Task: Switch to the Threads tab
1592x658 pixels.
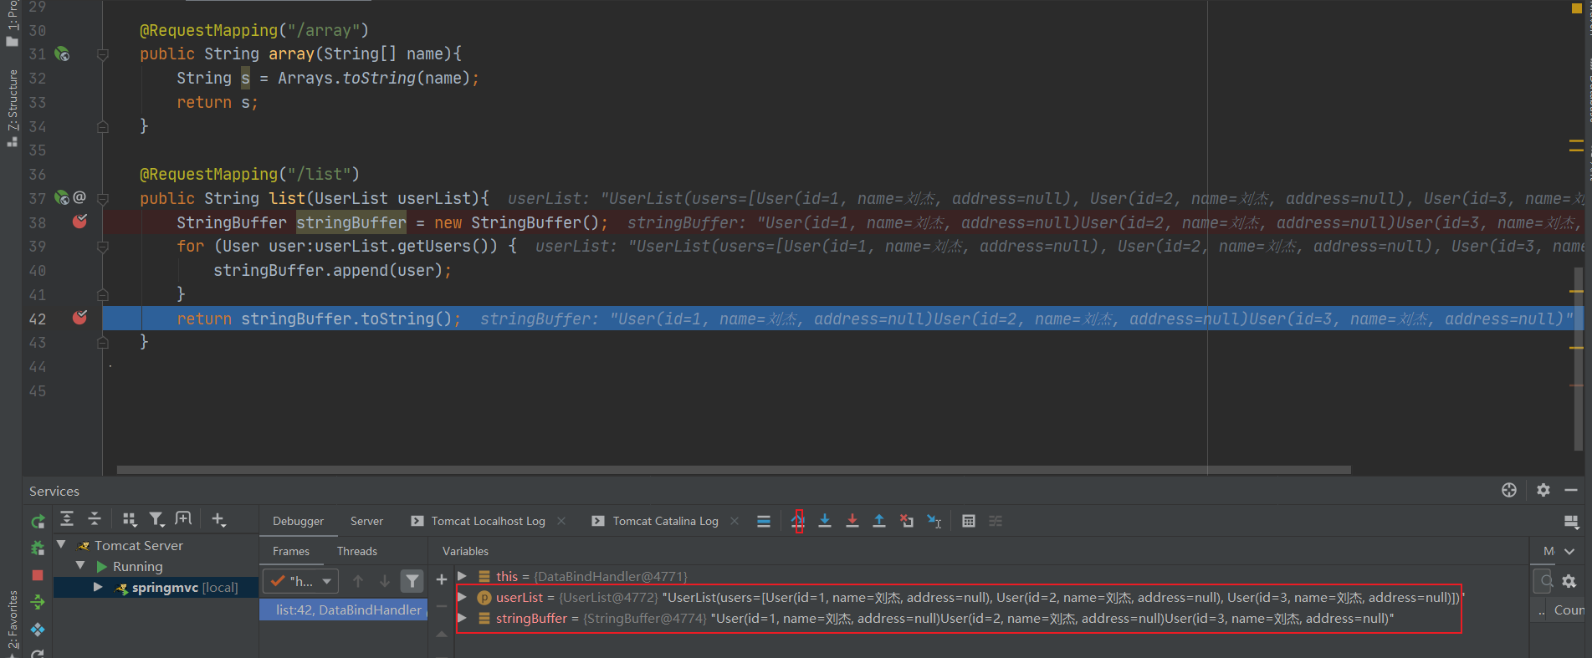Action: (x=356, y=551)
